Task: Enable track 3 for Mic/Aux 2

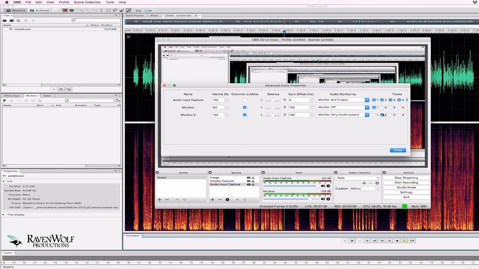Action: click(390, 115)
